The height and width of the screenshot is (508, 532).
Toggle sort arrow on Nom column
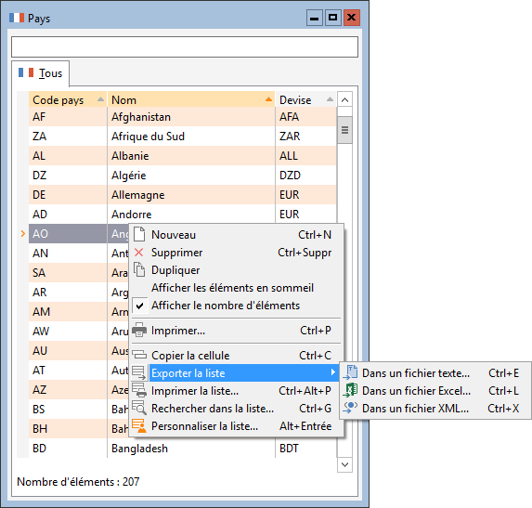click(x=268, y=99)
